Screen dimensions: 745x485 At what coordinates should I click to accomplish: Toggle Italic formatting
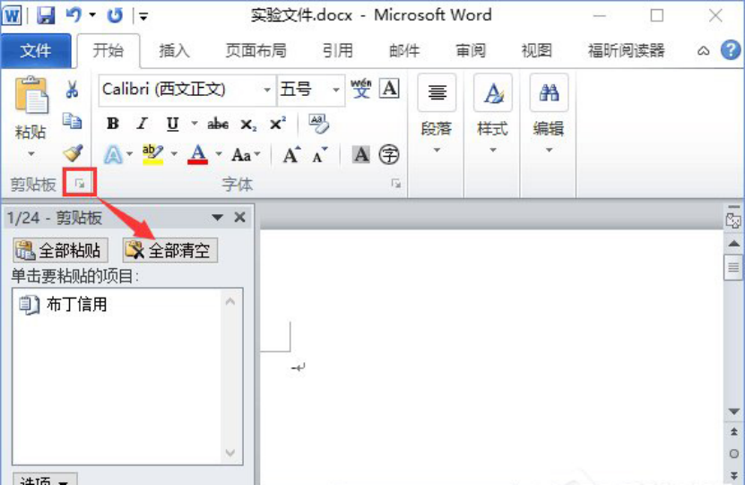tap(142, 124)
